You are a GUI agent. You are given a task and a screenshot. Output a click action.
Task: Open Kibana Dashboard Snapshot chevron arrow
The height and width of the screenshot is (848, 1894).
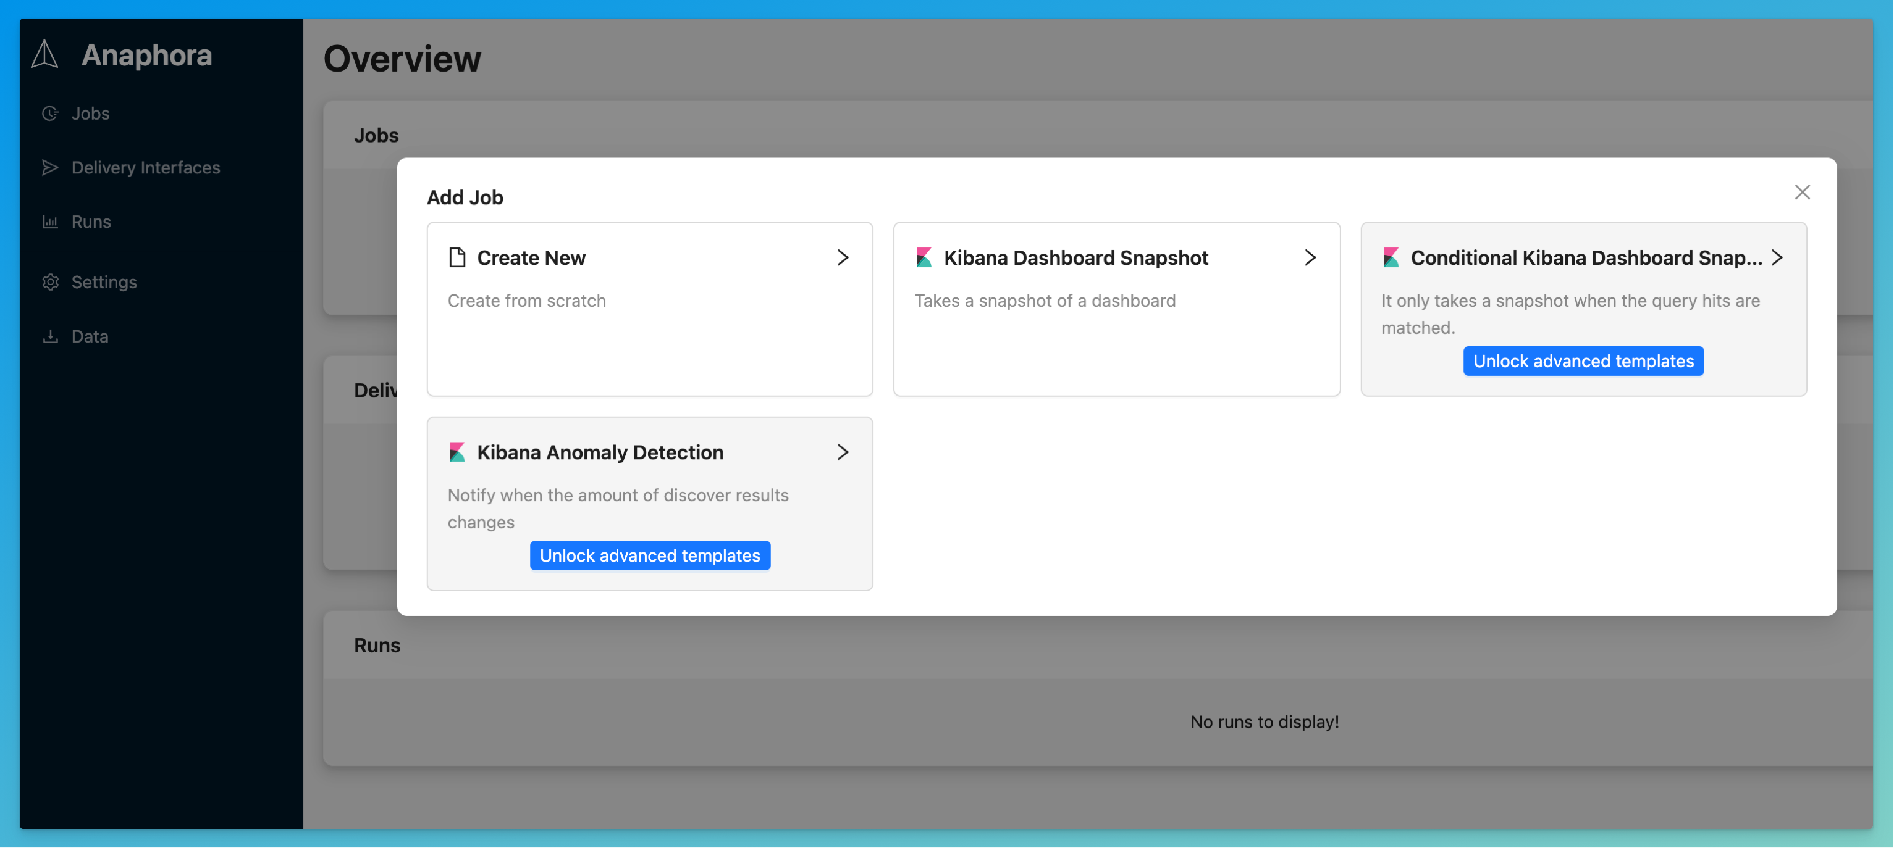1310,257
